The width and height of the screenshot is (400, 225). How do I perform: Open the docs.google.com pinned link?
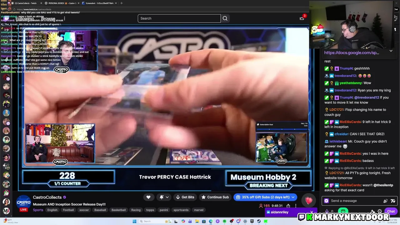[x=352, y=53]
